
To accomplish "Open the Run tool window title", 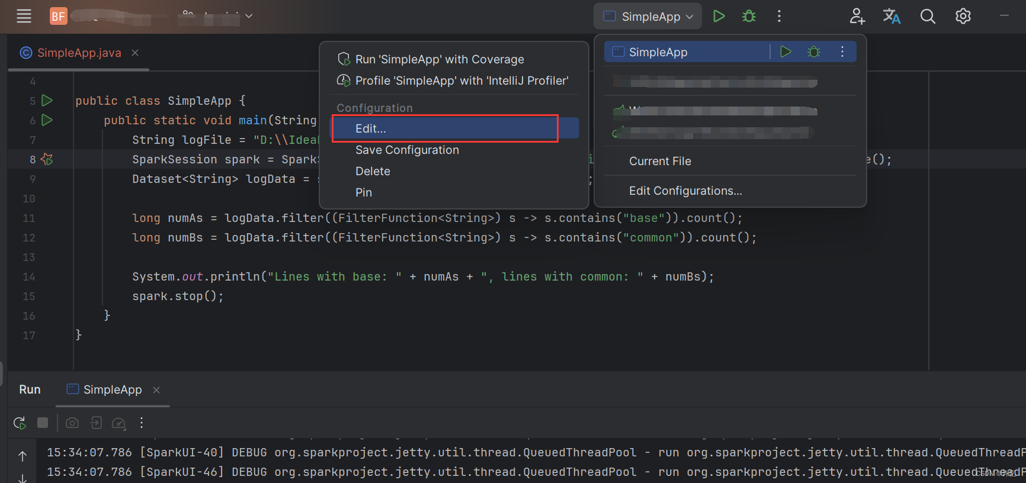I will click(x=30, y=389).
